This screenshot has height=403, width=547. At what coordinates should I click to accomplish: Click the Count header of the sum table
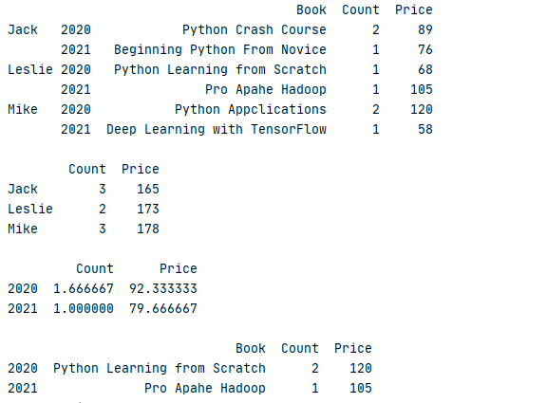(87, 169)
